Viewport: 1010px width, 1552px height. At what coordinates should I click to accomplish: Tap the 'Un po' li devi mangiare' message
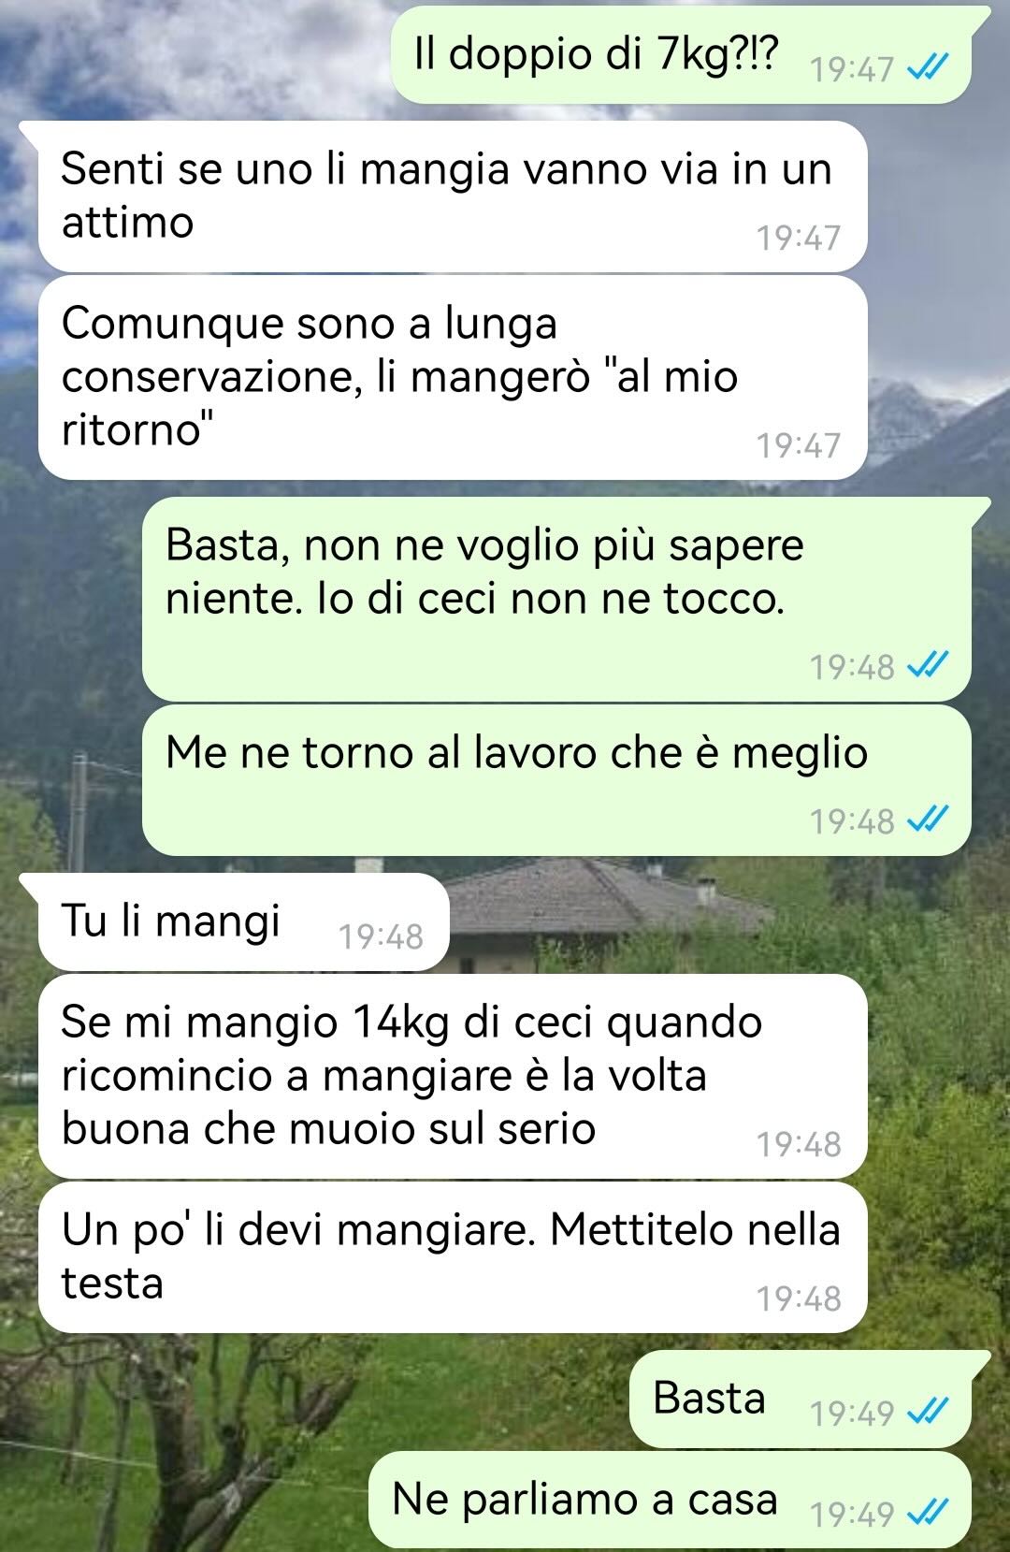click(453, 1257)
